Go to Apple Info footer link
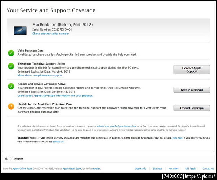 tap(141, 168)
